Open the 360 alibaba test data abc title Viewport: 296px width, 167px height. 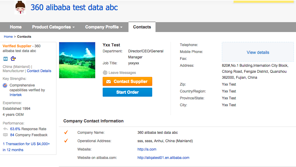(74, 7)
